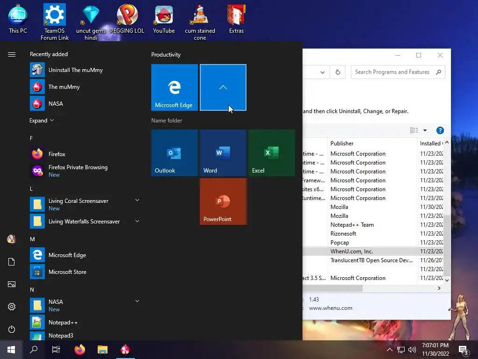Open Settings gear in Start sidebar
This screenshot has height=359, width=478.
coord(12,307)
